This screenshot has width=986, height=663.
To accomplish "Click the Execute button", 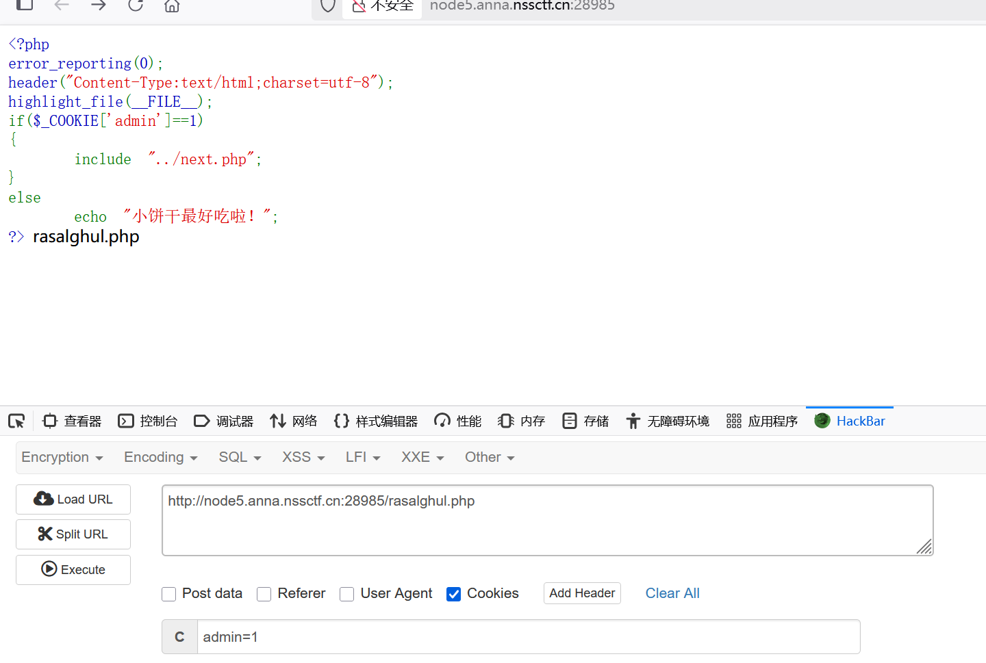I will coord(73,570).
